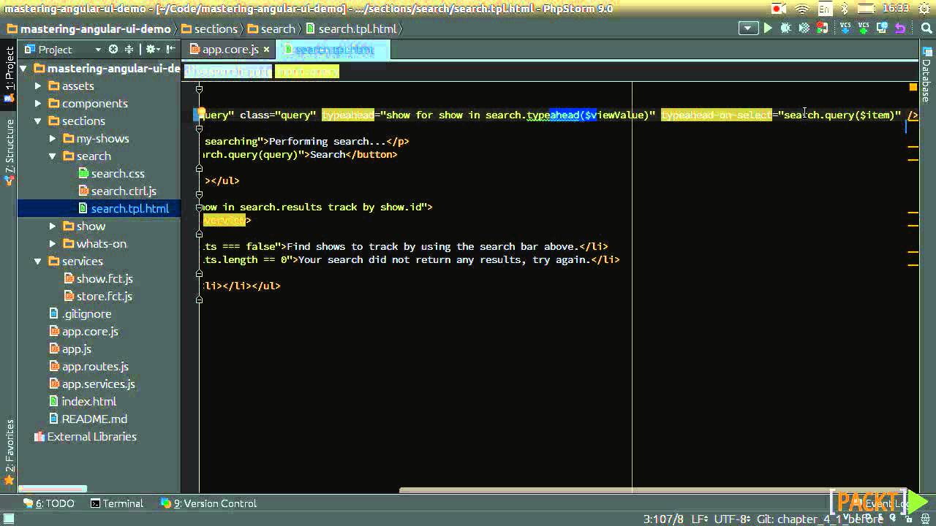This screenshot has height=526, width=936.
Task: Click the Wi-Fi icon in system tray
Action: [x=801, y=9]
